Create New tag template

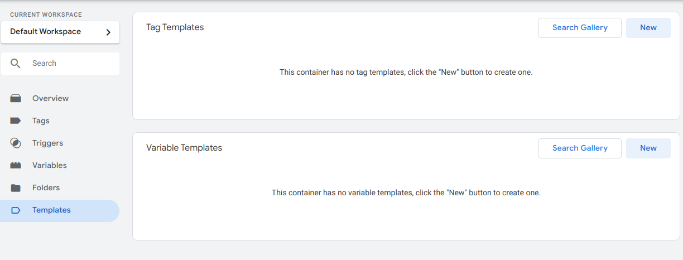click(648, 28)
